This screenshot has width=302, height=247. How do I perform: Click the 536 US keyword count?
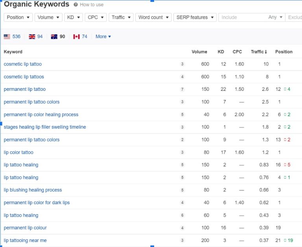pyautogui.click(x=17, y=37)
